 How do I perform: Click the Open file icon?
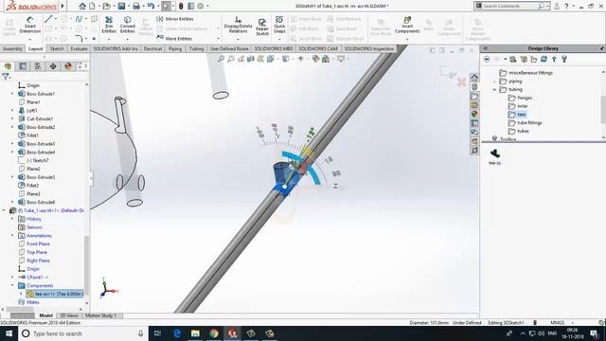coord(106,6)
